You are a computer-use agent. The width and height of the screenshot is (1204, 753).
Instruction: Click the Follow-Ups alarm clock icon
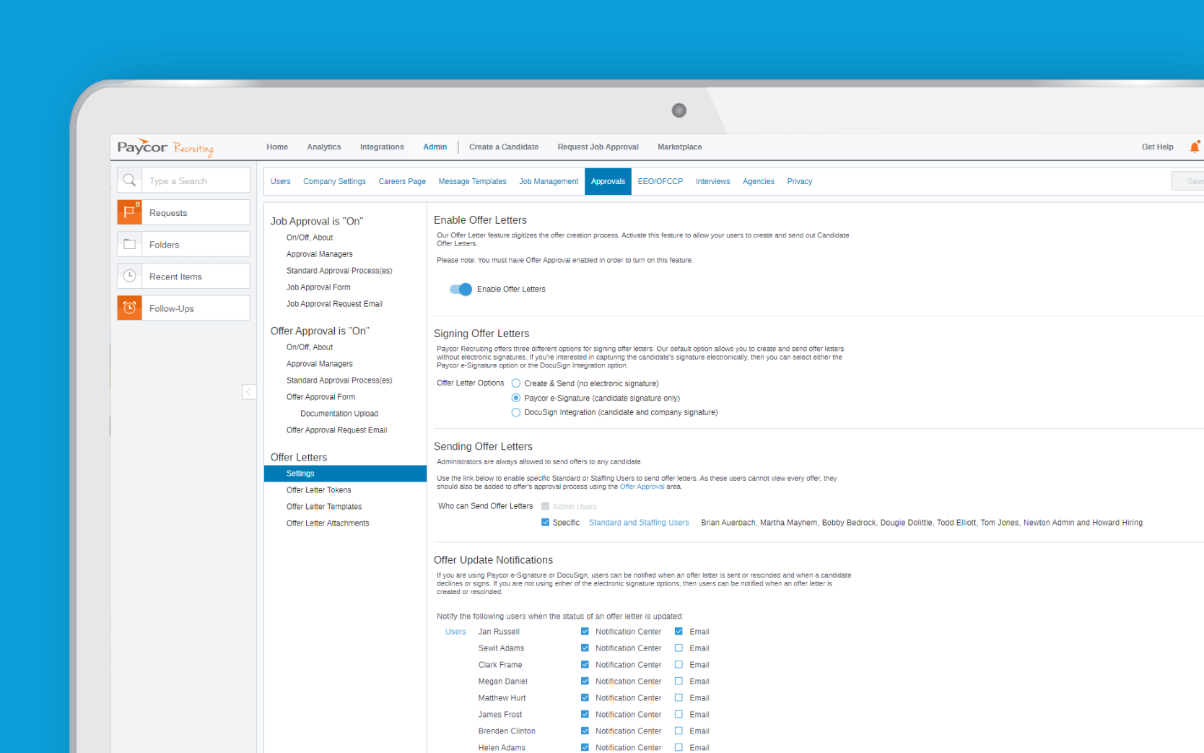(x=130, y=308)
